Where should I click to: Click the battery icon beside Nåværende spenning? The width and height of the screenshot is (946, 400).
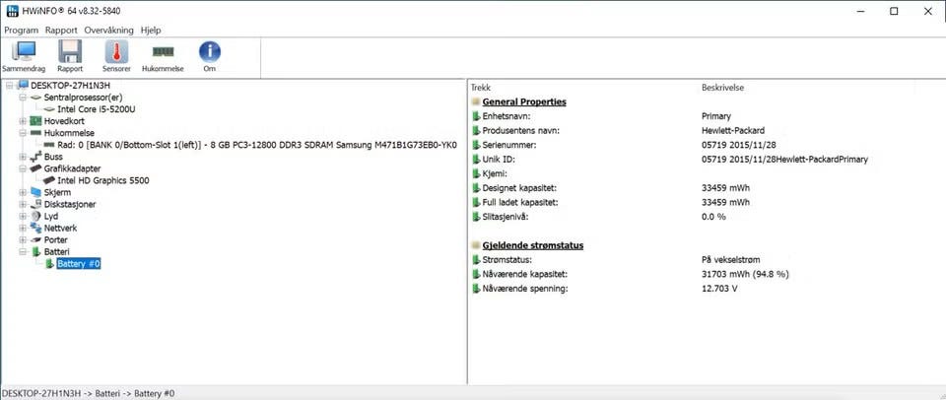pyautogui.click(x=475, y=289)
